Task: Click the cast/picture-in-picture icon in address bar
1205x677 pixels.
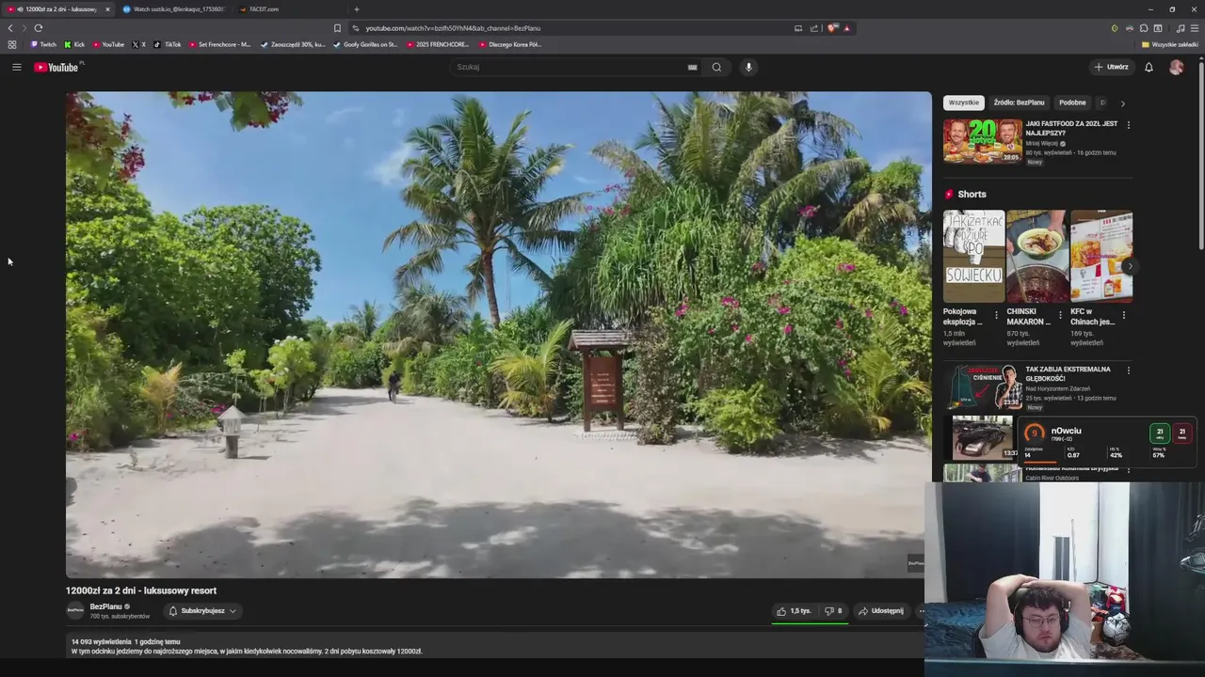Action: (x=798, y=28)
